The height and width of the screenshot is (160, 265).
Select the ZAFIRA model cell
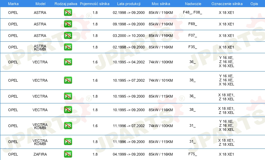40,154
